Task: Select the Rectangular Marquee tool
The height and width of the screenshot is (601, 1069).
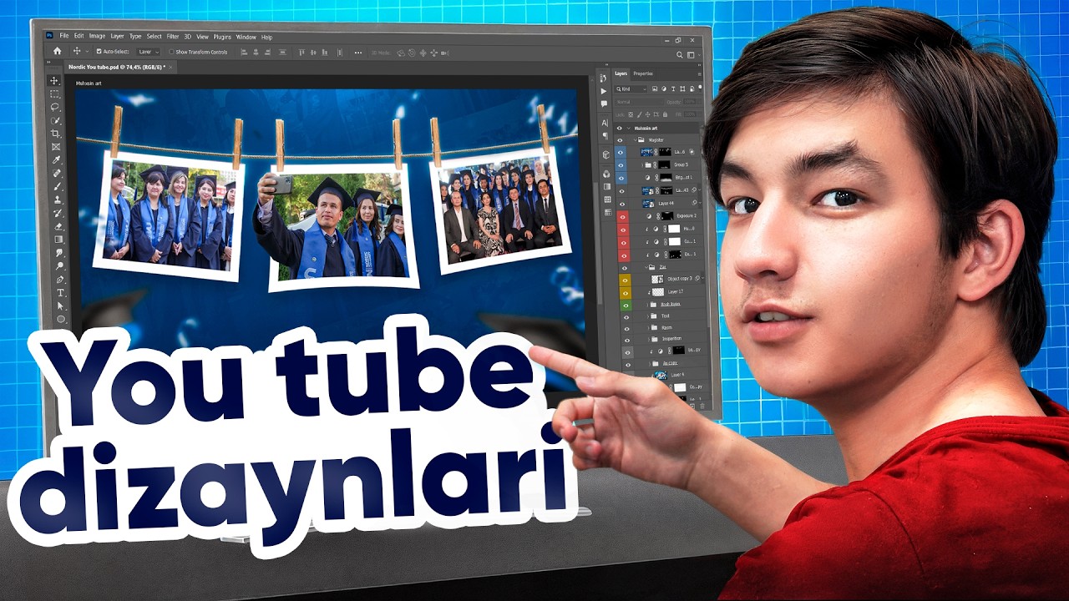Action: (x=55, y=94)
